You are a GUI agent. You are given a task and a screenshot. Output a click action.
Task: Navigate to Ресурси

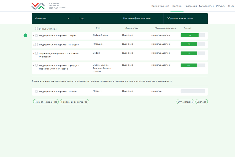point(220,6)
